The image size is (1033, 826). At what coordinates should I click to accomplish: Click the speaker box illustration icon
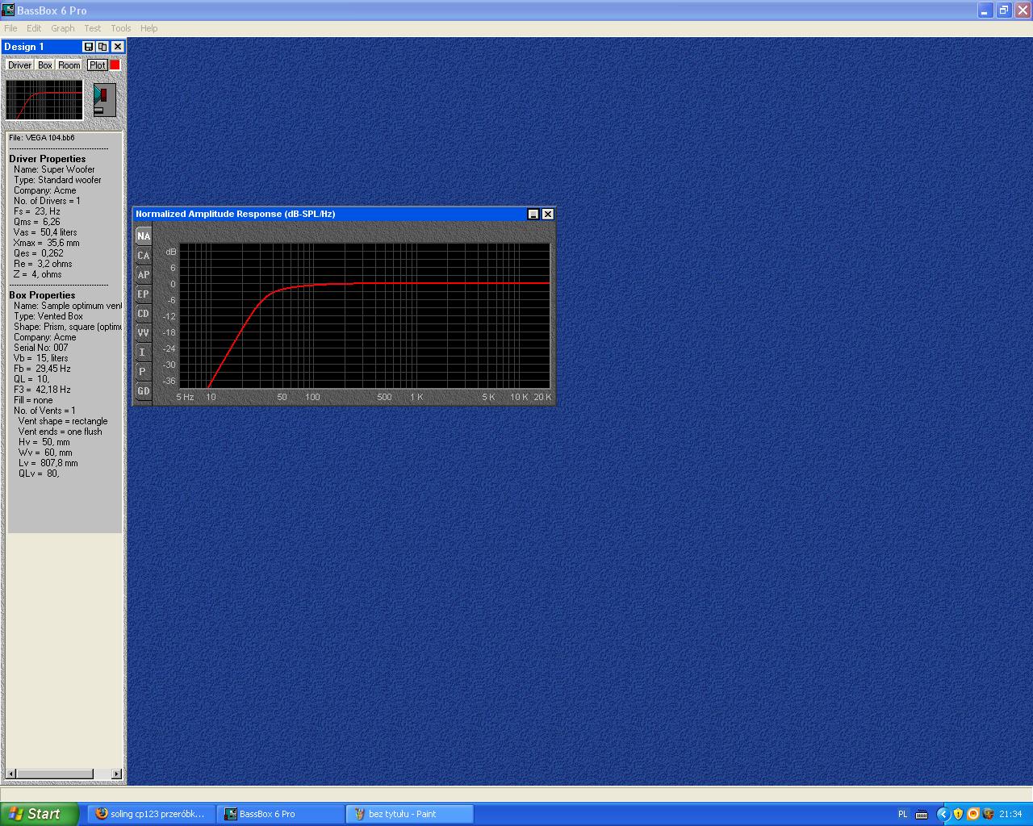pyautogui.click(x=104, y=100)
